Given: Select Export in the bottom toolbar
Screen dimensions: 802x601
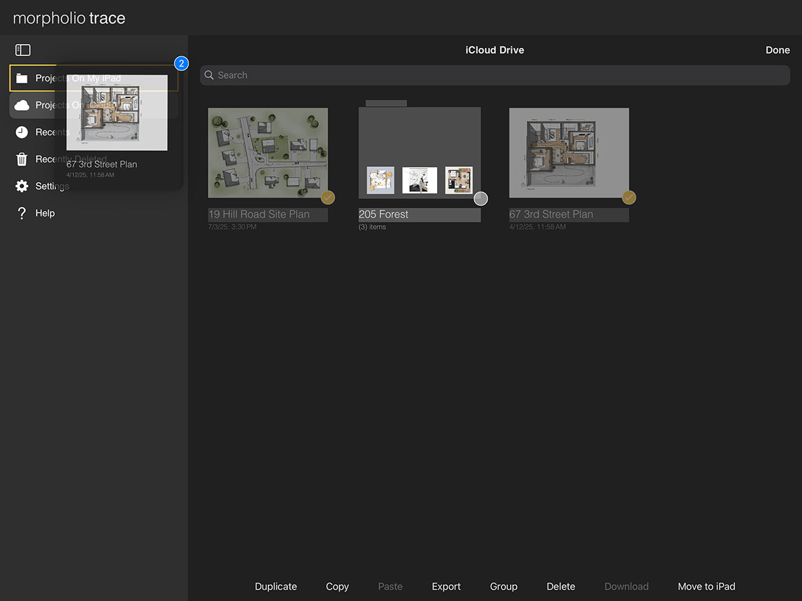Looking at the screenshot, I should [x=446, y=586].
